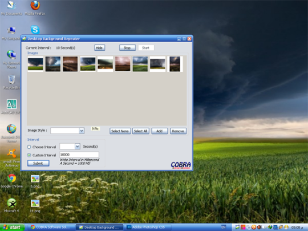
Task: Switch to Adobe Photoshop CS5 taskbar item
Action: coord(148,227)
